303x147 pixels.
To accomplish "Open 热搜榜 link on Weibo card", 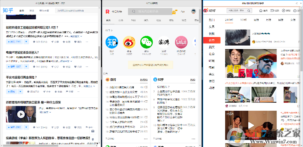I will (x=143, y=80).
